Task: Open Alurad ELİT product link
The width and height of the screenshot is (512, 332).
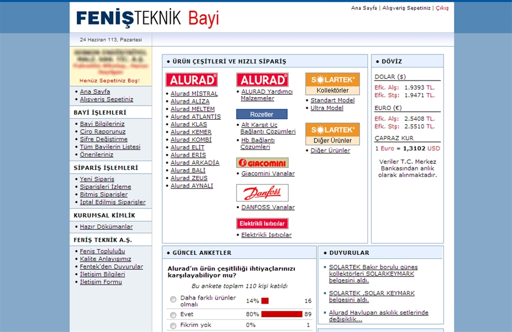Action: click(187, 147)
